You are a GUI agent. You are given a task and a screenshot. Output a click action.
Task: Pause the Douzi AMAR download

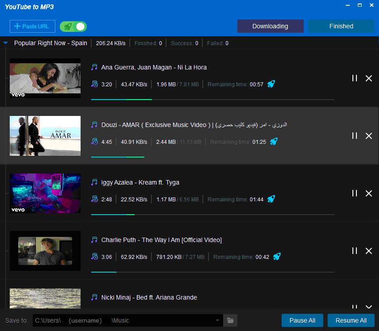coord(354,136)
